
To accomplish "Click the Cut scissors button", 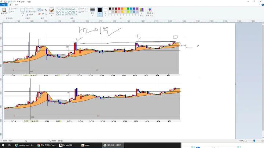I will click(x=13, y=8).
